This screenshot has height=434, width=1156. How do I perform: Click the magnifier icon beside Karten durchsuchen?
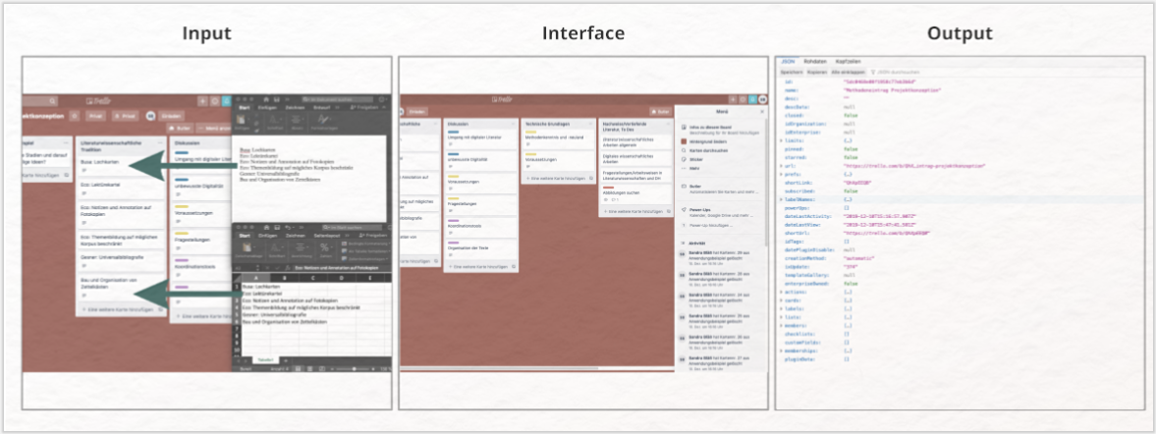[684, 150]
